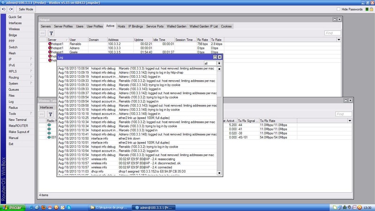Viewport: 375px width, 211px height.
Task: Select first wireless registration row icon
Action: click(x=49, y=125)
